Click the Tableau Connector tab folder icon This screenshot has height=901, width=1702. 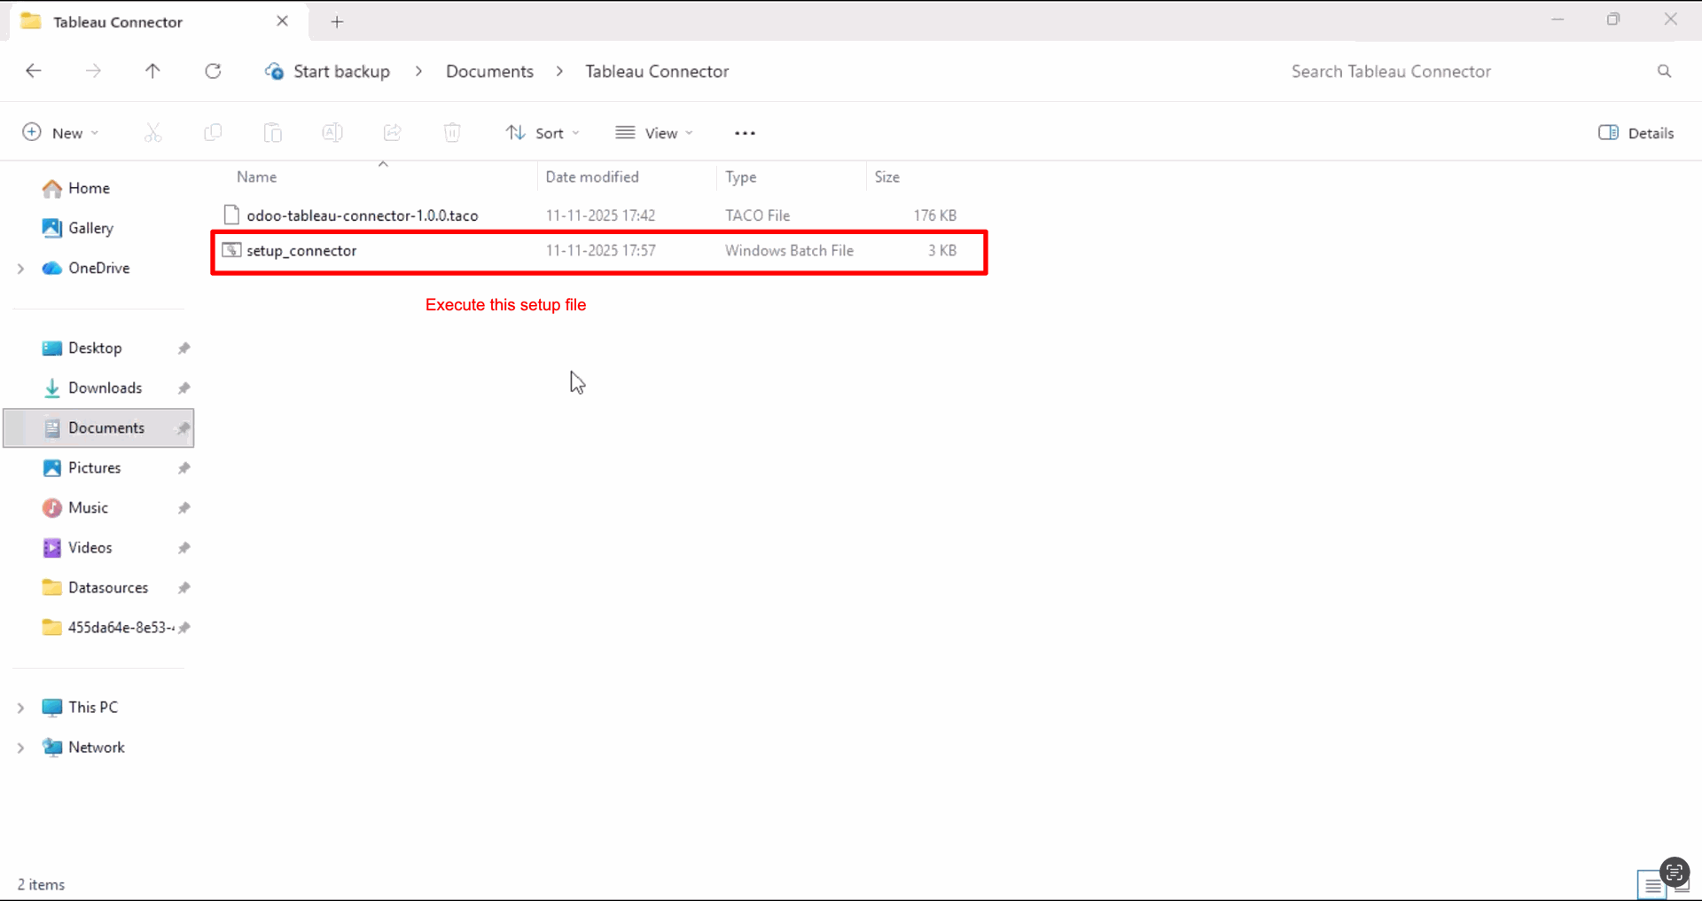[31, 21]
